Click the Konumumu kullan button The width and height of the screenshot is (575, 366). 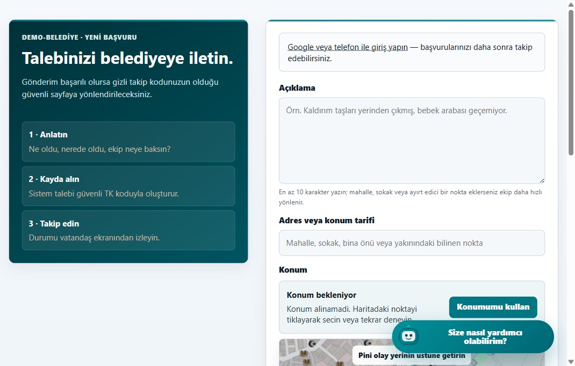tap(493, 307)
